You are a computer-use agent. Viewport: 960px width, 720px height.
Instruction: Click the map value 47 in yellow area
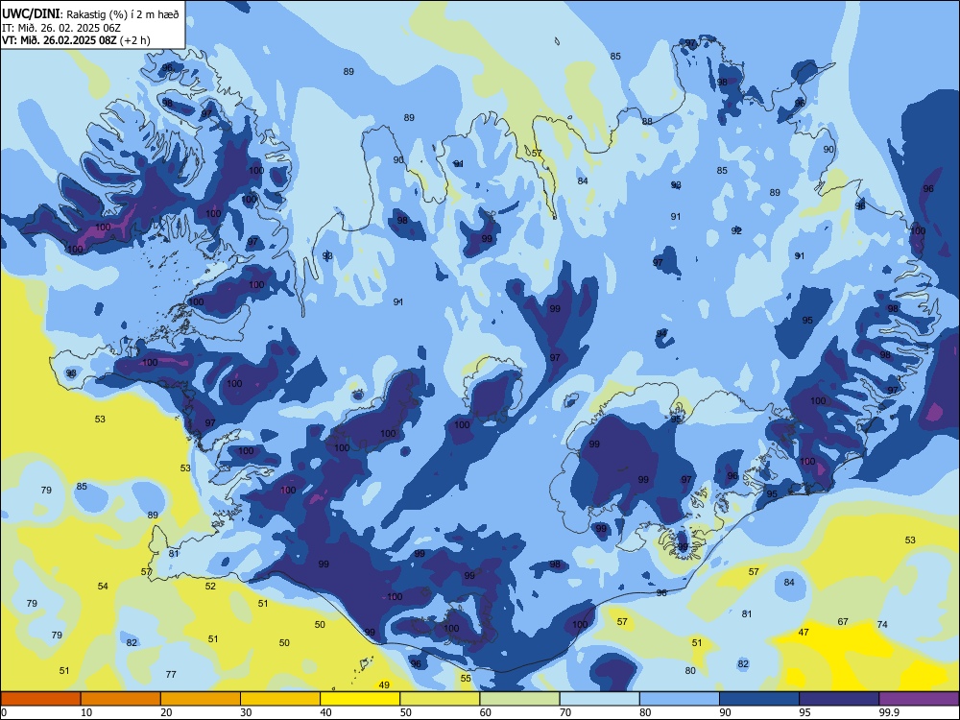[804, 632]
